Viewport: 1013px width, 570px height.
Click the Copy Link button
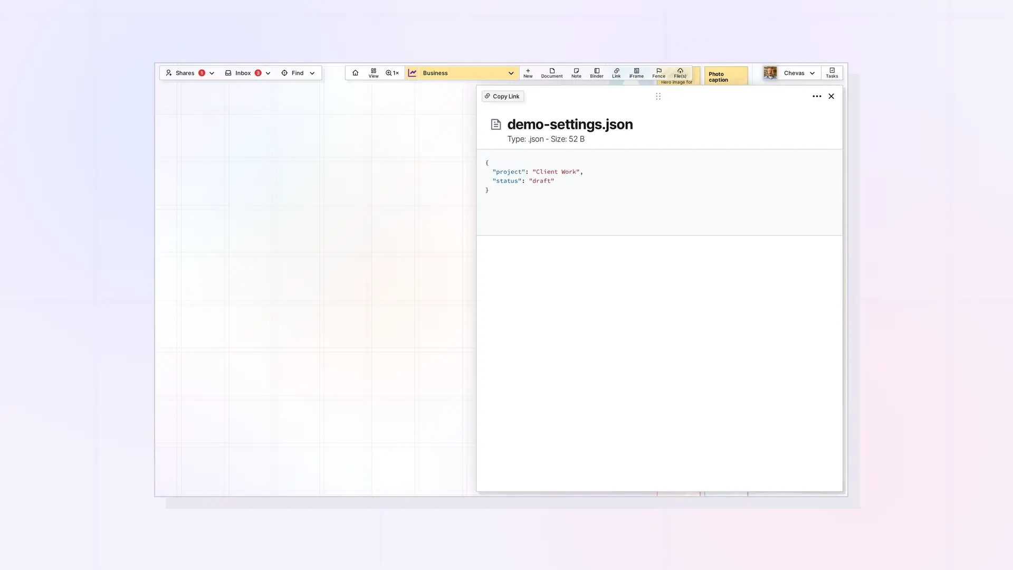pyautogui.click(x=502, y=96)
